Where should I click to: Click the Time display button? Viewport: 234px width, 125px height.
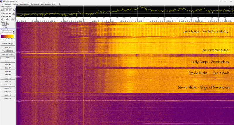coord(8,51)
